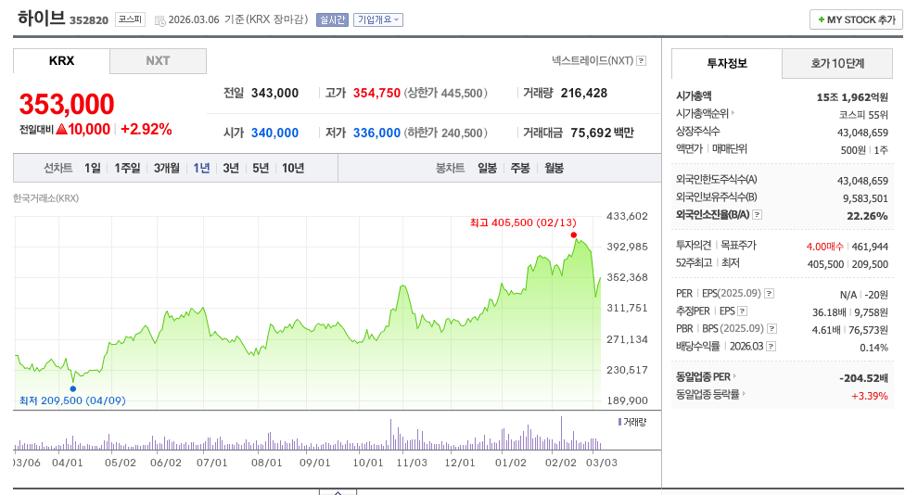The height and width of the screenshot is (495, 918).
Task: Click the 저가 value 336,000
Action: pos(376,133)
